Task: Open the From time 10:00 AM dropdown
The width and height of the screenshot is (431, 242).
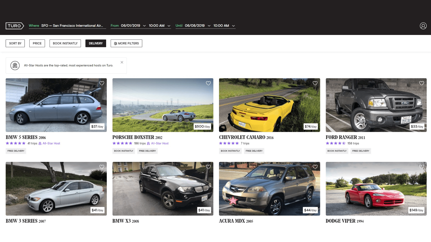Action: click(x=160, y=26)
